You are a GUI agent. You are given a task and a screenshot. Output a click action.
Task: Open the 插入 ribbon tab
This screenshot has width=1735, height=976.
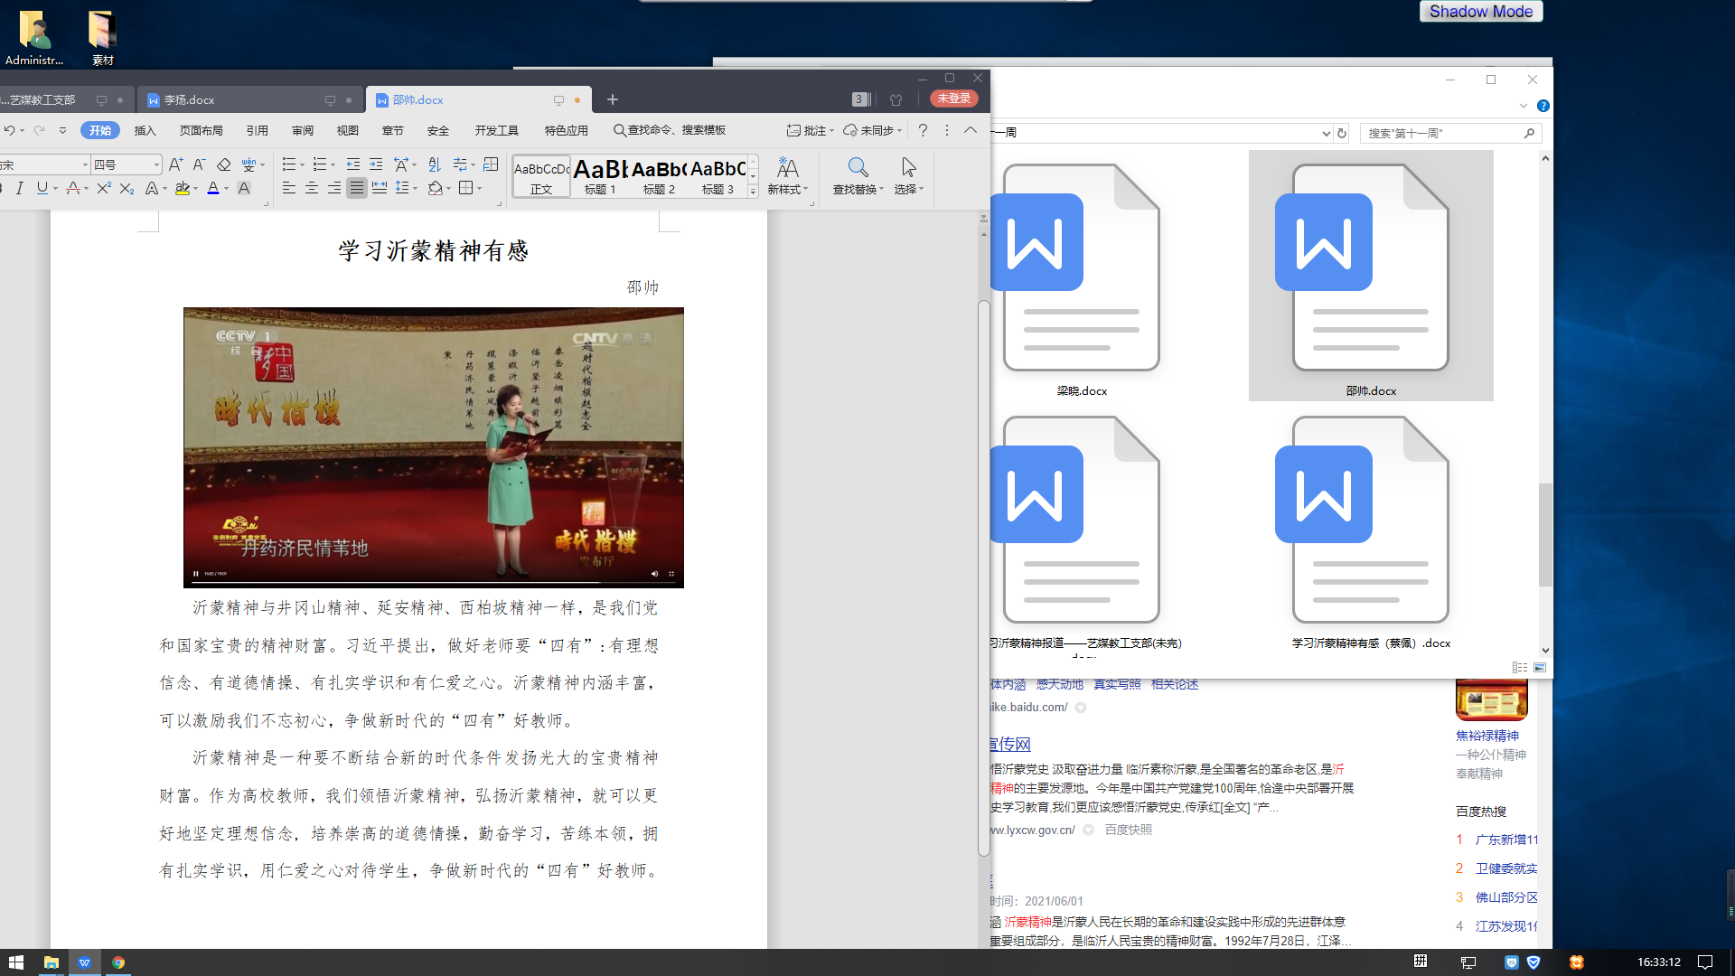coord(145,130)
